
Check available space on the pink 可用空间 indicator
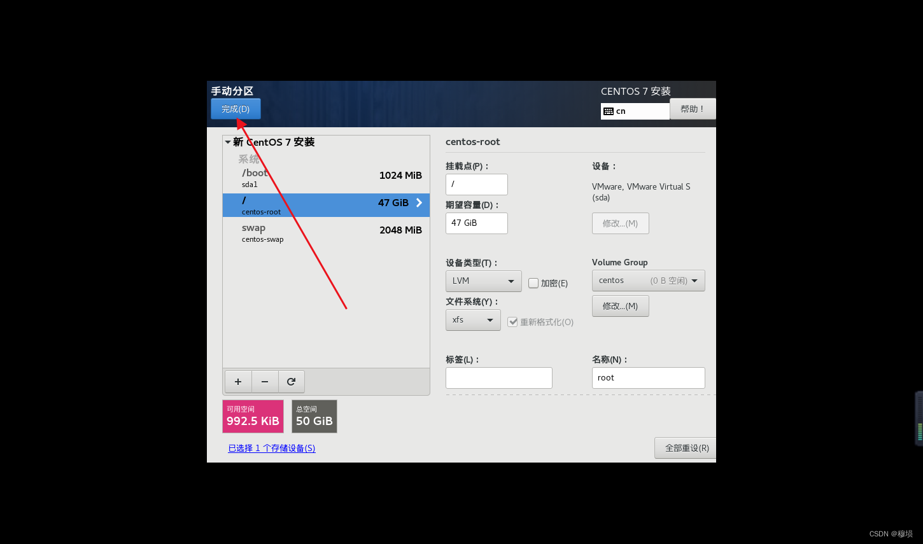253,416
